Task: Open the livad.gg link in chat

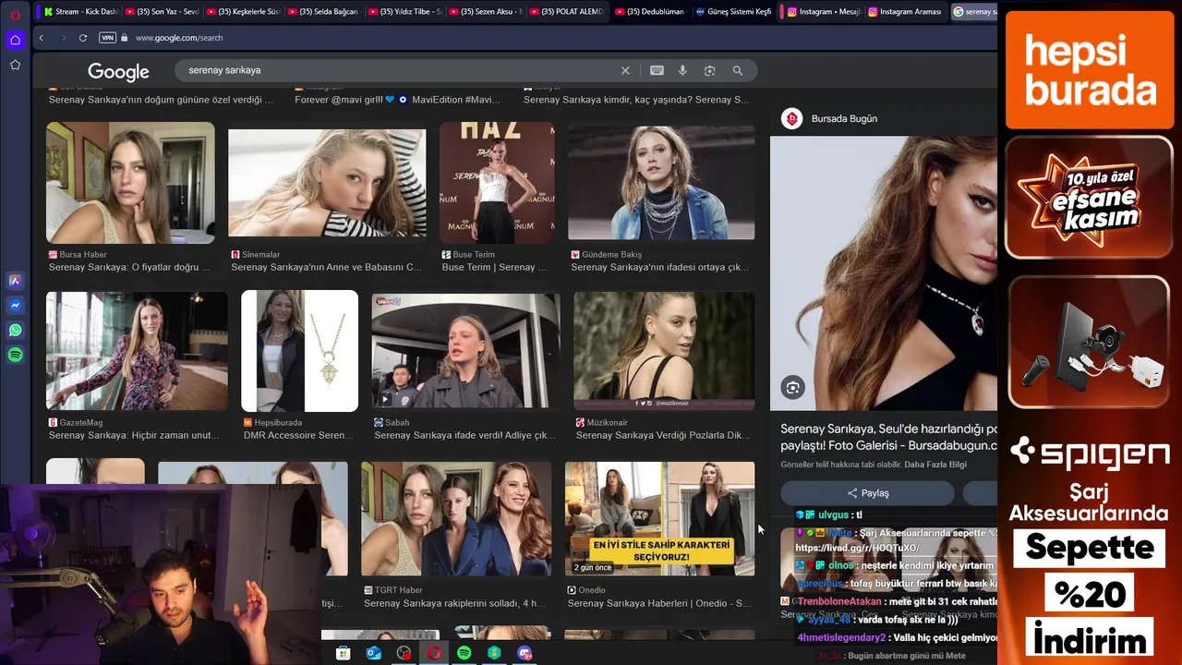Action: pos(857,548)
